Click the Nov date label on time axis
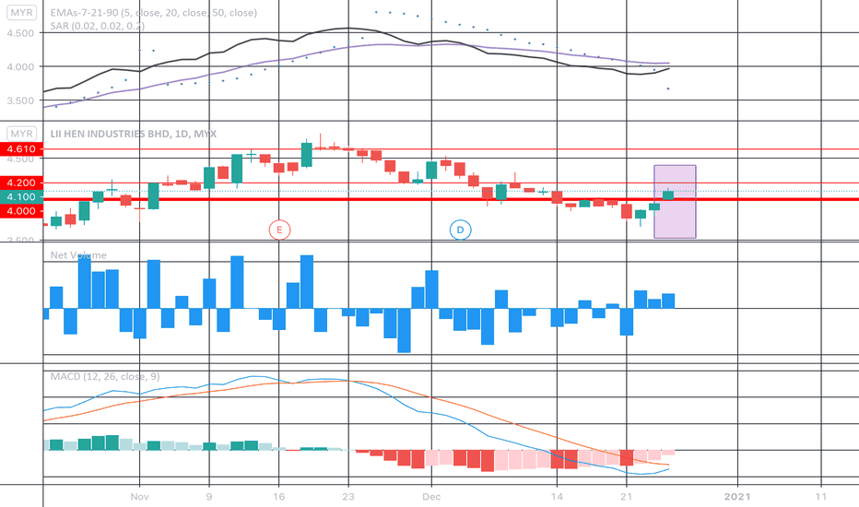 [x=140, y=497]
